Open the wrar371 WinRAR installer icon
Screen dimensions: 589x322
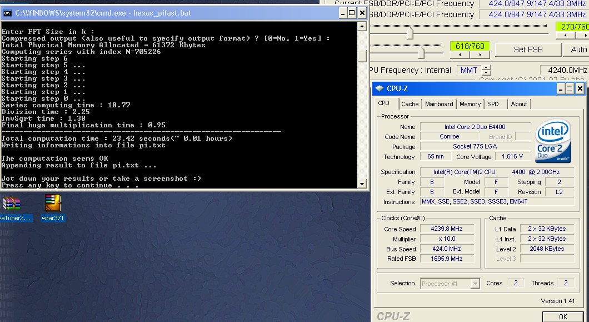[x=53, y=207]
